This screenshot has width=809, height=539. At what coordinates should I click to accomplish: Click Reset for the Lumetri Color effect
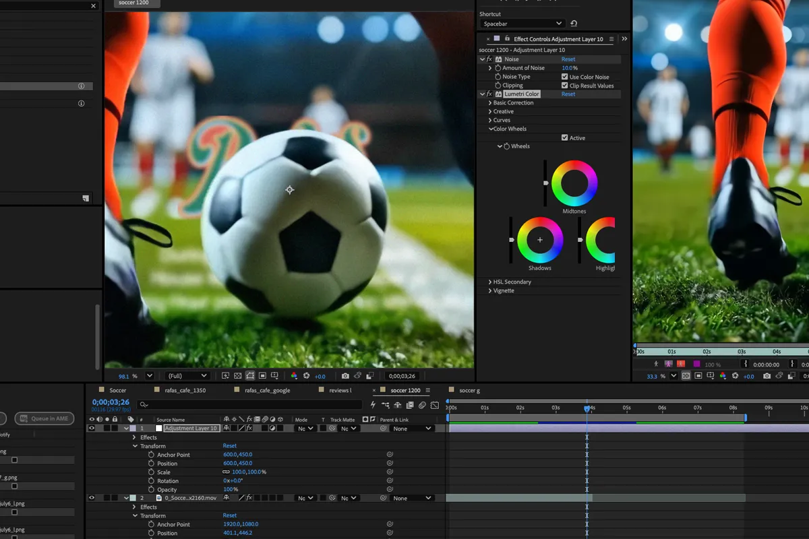coord(568,94)
